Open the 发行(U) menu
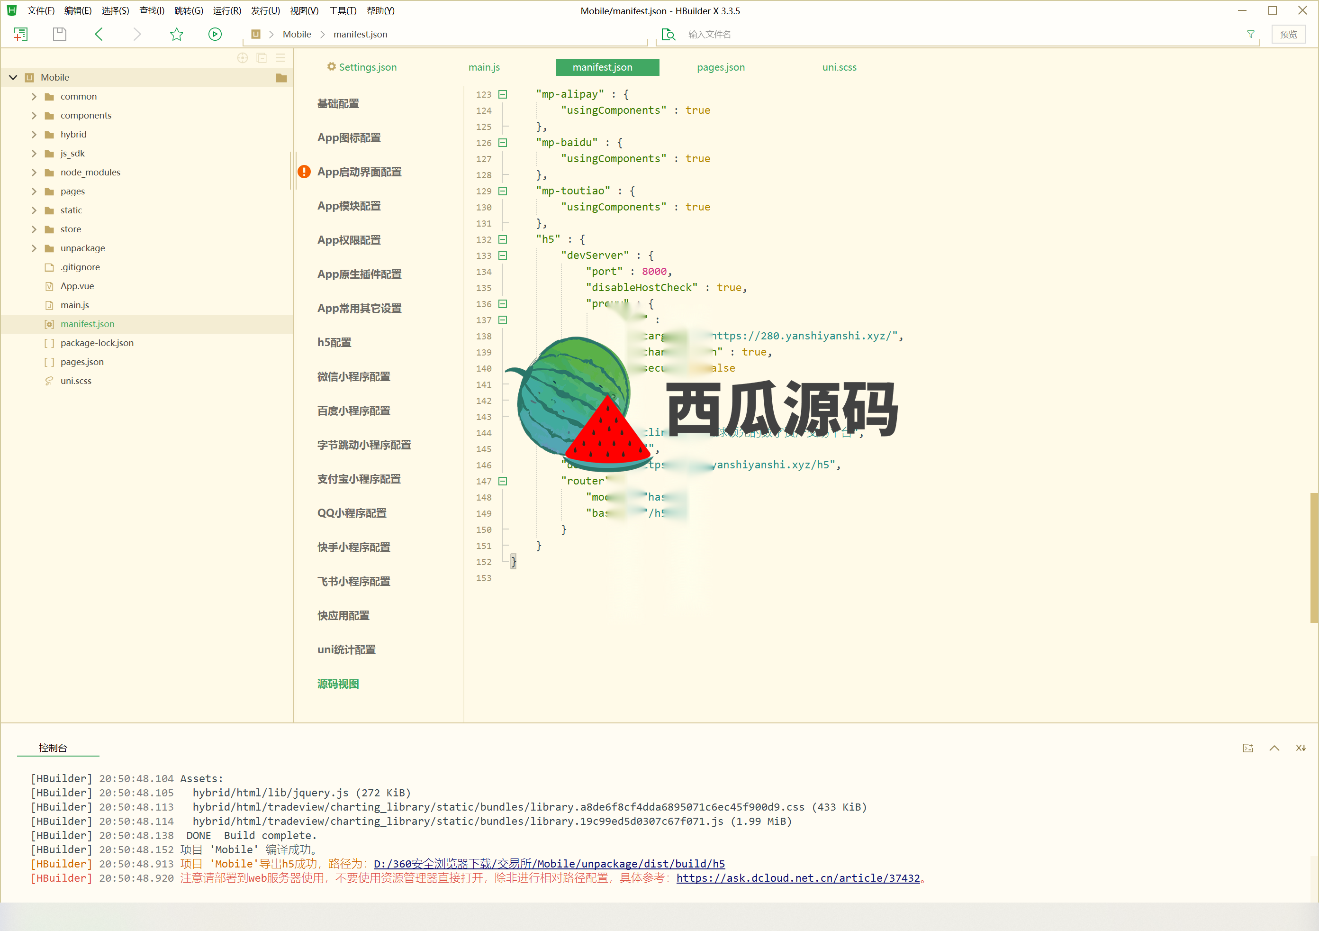The width and height of the screenshot is (1319, 931). click(x=265, y=11)
